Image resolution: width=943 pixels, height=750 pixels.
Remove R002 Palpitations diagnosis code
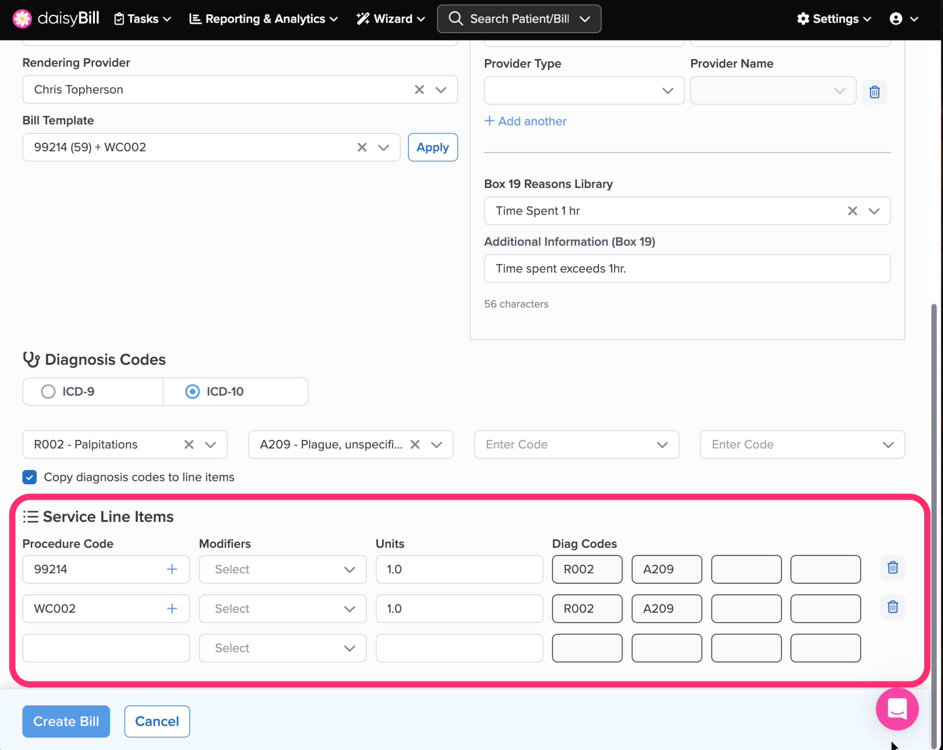189,445
